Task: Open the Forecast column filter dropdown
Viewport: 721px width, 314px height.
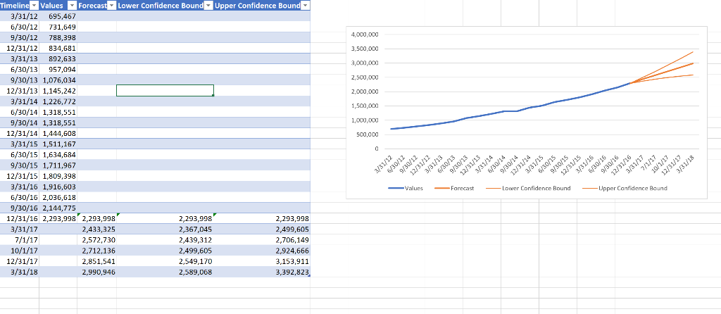Action: (111, 6)
